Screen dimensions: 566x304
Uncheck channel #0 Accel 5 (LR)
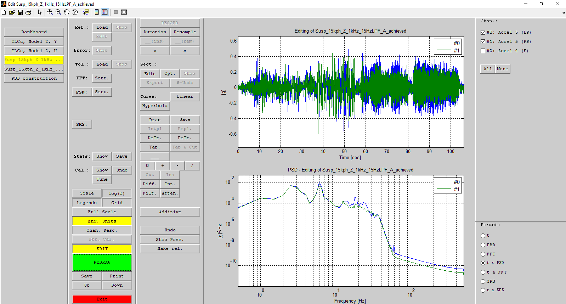pos(483,32)
